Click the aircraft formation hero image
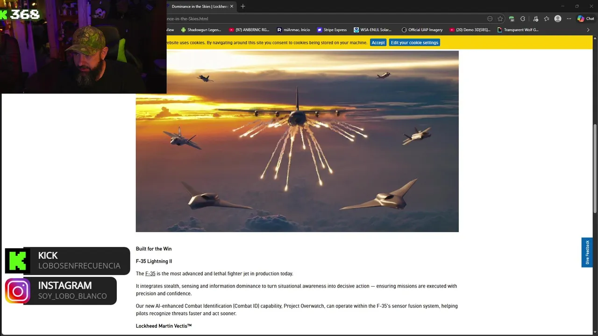Viewport: 598px width, 336px height. [x=297, y=141]
